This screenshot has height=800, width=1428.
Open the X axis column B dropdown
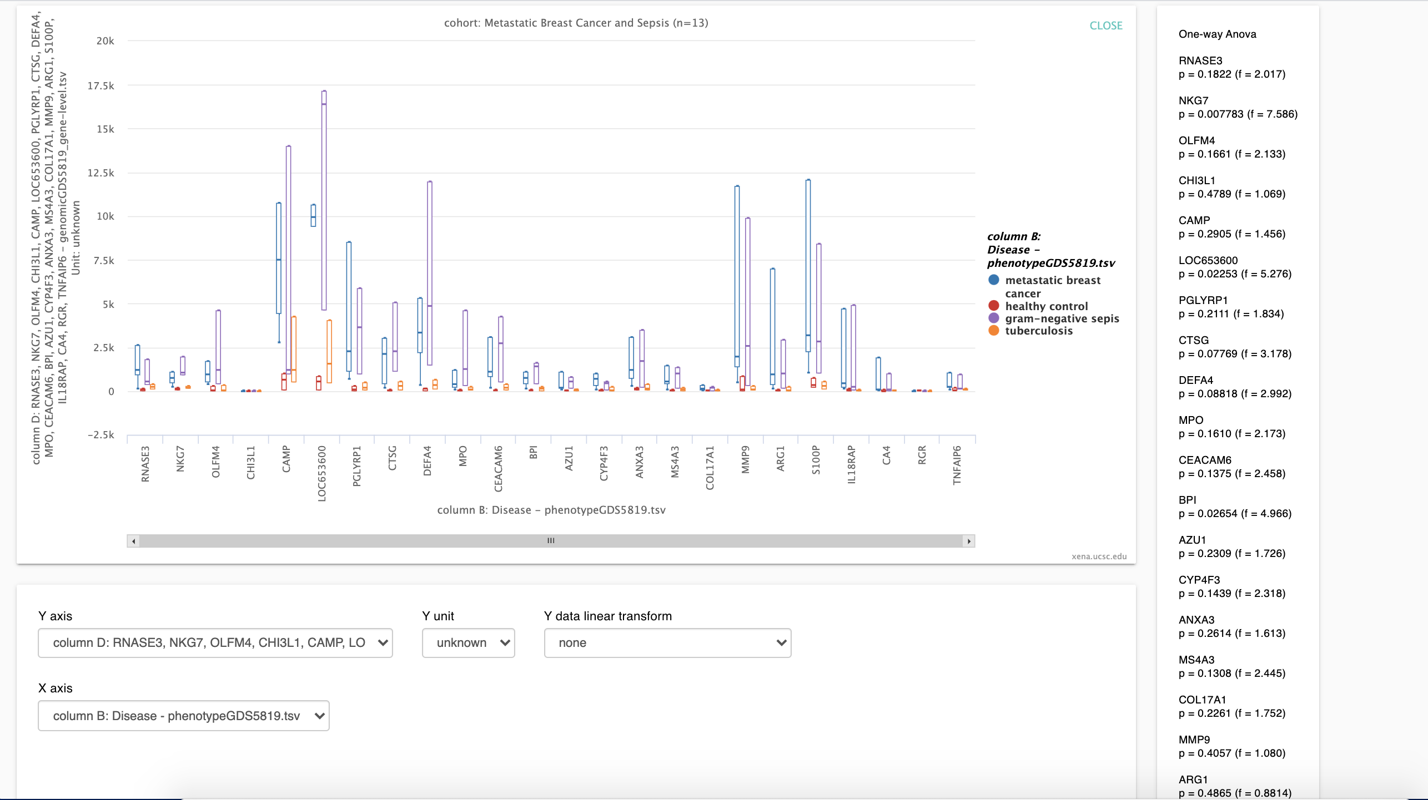184,715
